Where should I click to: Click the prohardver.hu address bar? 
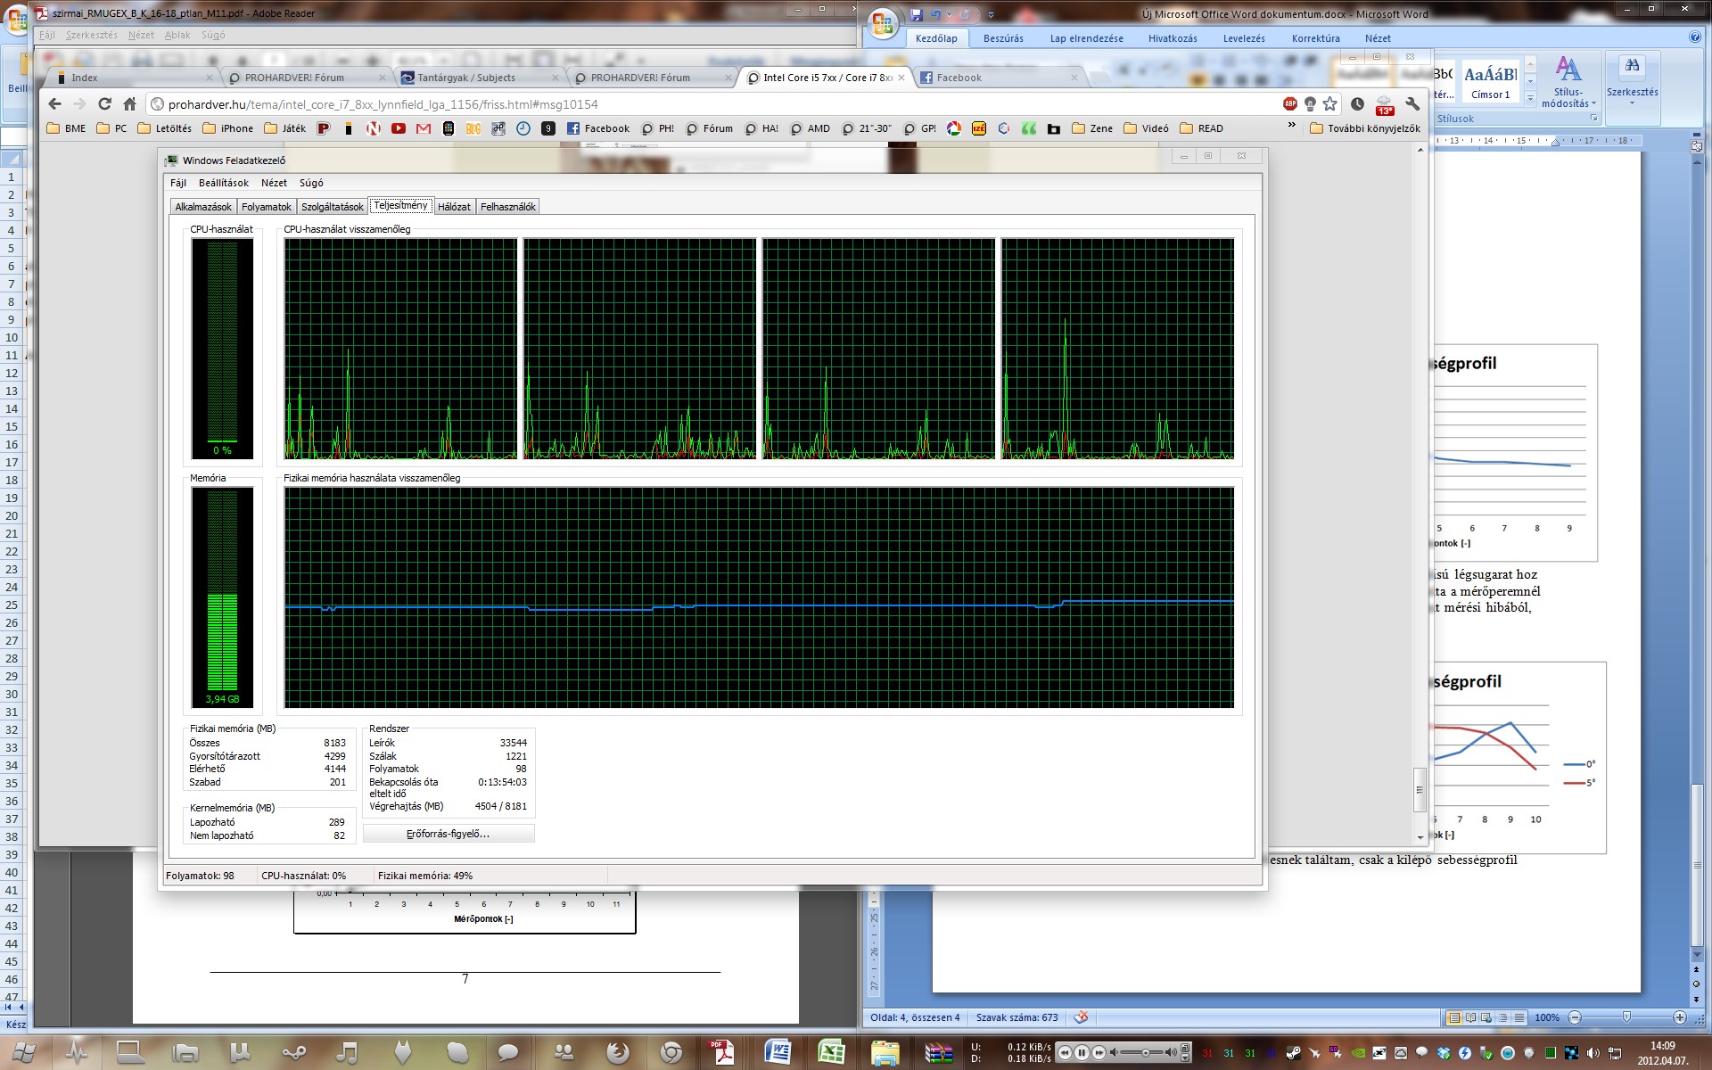pyautogui.click(x=713, y=104)
